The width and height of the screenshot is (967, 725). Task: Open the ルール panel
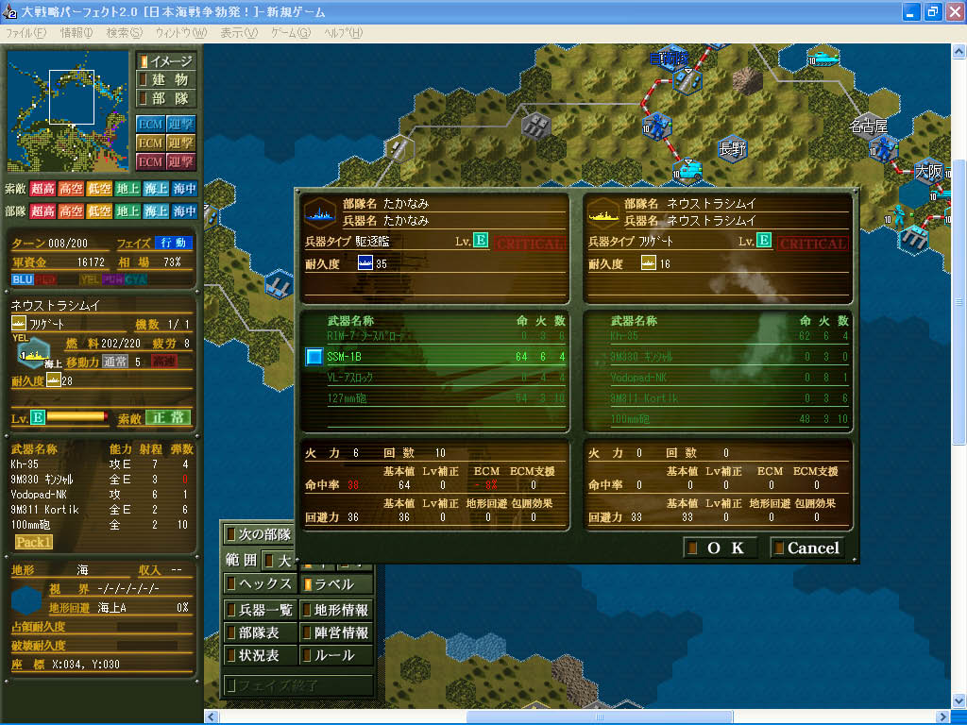tap(336, 655)
